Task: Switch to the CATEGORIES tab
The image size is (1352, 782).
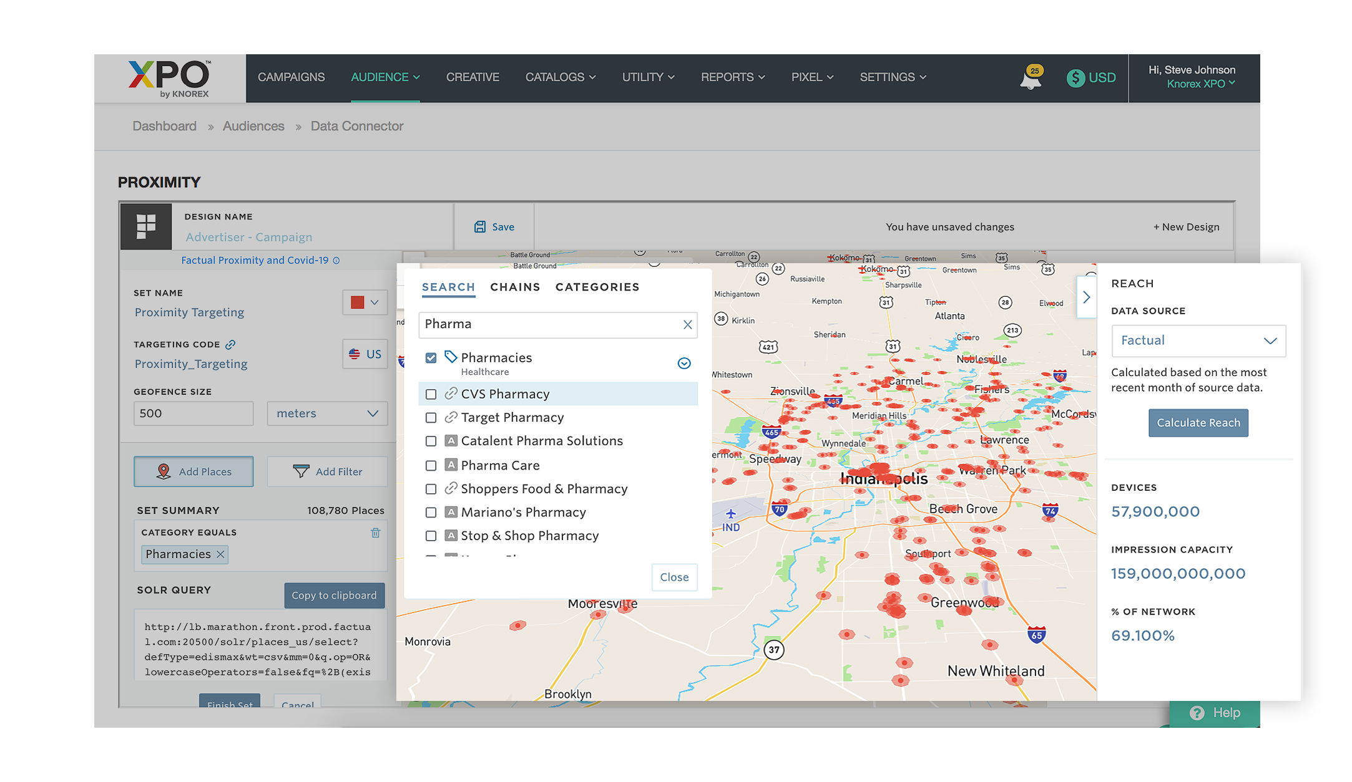Action: [x=596, y=287]
